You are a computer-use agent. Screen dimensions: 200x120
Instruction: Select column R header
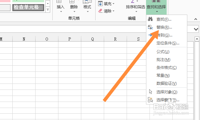click(115, 39)
